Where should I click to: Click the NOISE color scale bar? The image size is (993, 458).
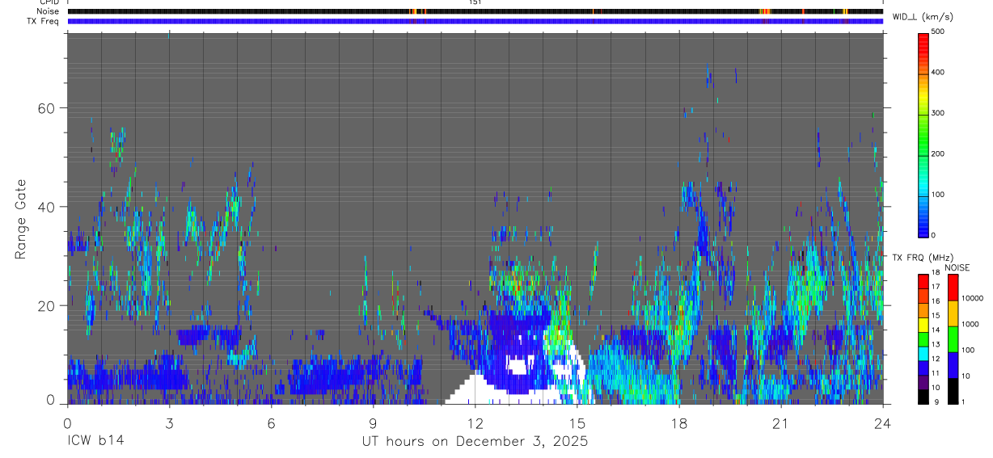[953, 338]
